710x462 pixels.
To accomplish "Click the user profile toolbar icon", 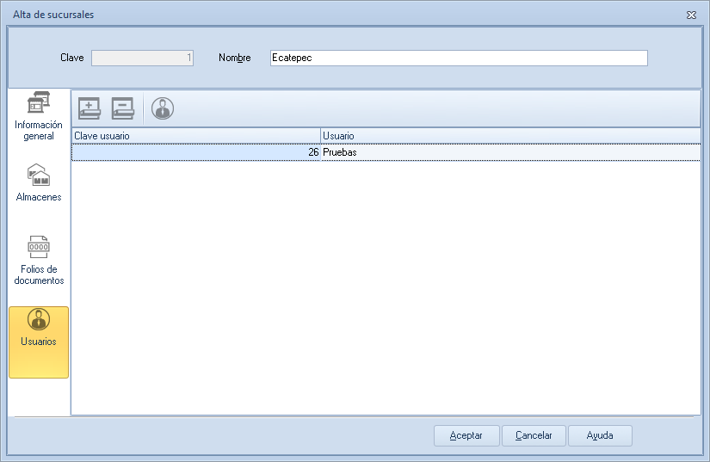I will coord(163,108).
